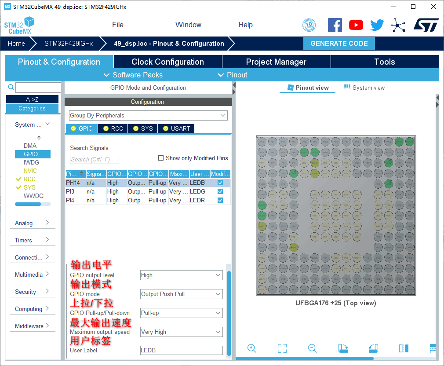This screenshot has width=444, height=366.
Task: Expand the Timers category
Action: [x=32, y=240]
